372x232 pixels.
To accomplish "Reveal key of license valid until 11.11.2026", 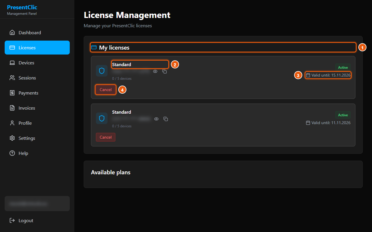I will (156, 119).
